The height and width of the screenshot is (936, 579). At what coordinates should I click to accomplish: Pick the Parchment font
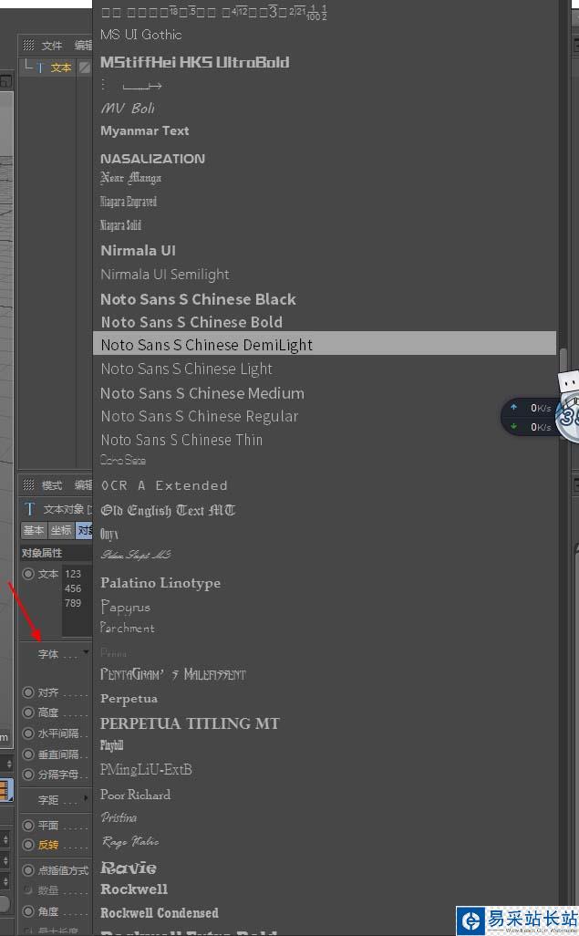pos(127,628)
